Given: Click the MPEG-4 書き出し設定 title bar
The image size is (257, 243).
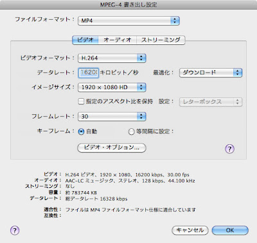Looking at the screenshot, I should pos(128,4).
